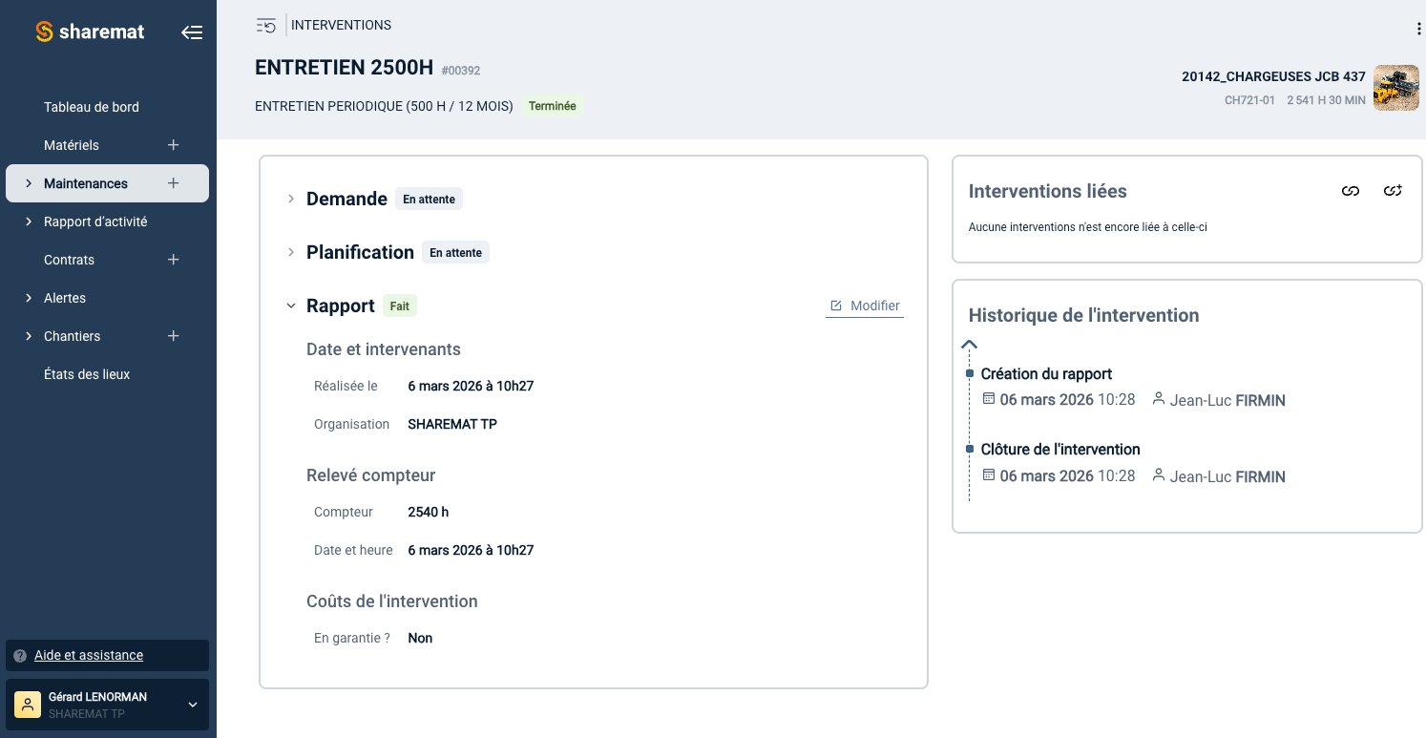Click the link icon in Interventions liées
Image resolution: width=1426 pixels, height=738 pixels.
[1350, 191]
